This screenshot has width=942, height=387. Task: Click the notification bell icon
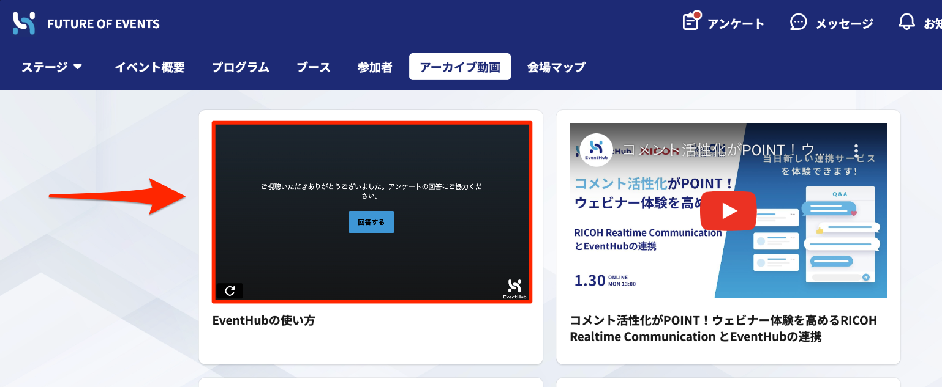[x=906, y=22]
